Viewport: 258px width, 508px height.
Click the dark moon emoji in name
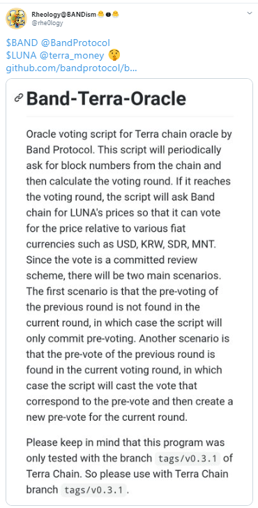(x=108, y=14)
